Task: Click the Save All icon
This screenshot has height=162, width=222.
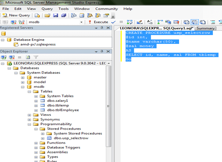Action: 64,15
